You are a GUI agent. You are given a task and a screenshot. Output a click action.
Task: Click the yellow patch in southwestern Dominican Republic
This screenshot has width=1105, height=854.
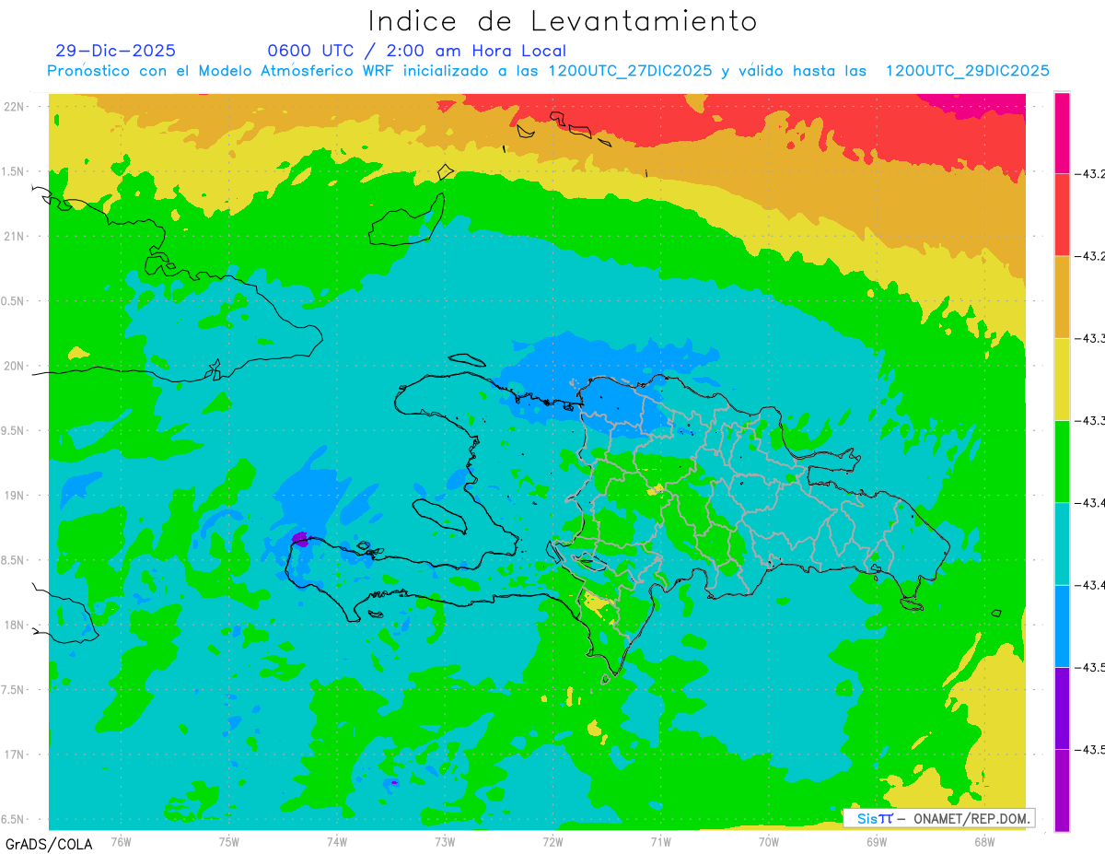click(x=597, y=604)
